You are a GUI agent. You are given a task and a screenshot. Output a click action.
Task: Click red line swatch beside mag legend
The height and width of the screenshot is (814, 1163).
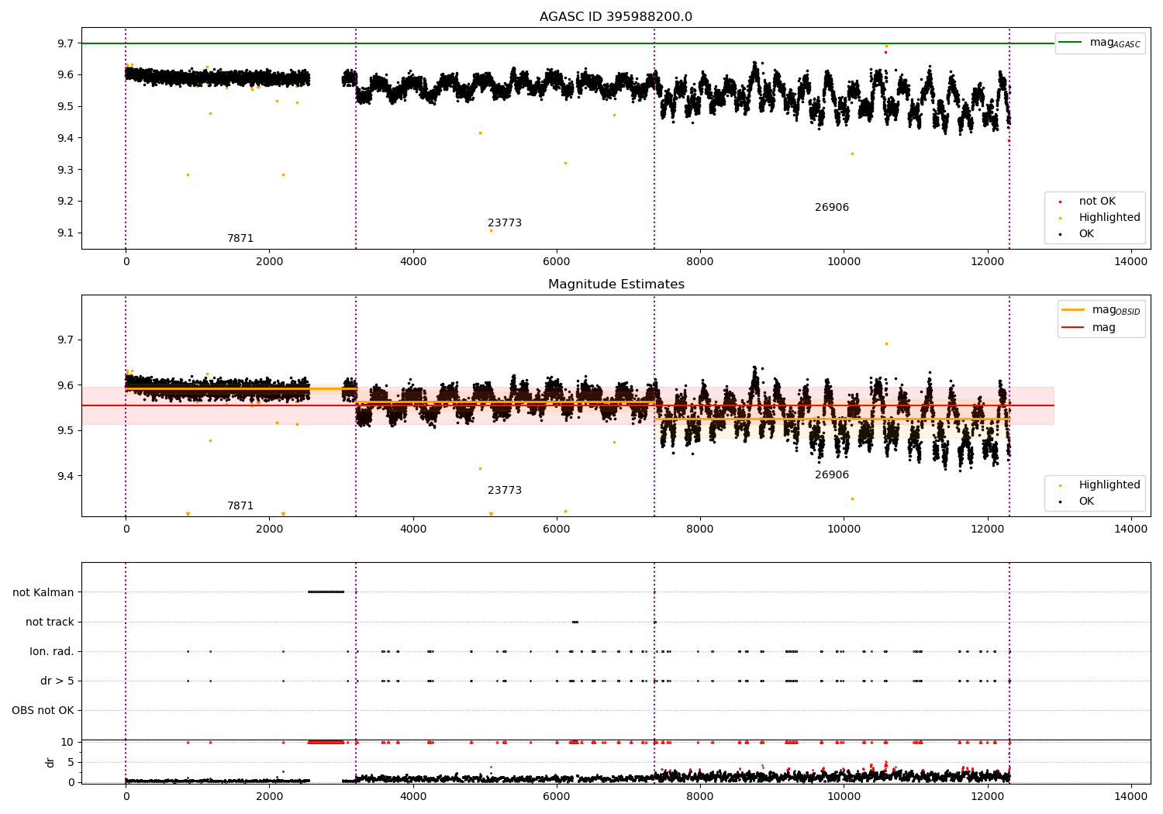pos(1073,328)
